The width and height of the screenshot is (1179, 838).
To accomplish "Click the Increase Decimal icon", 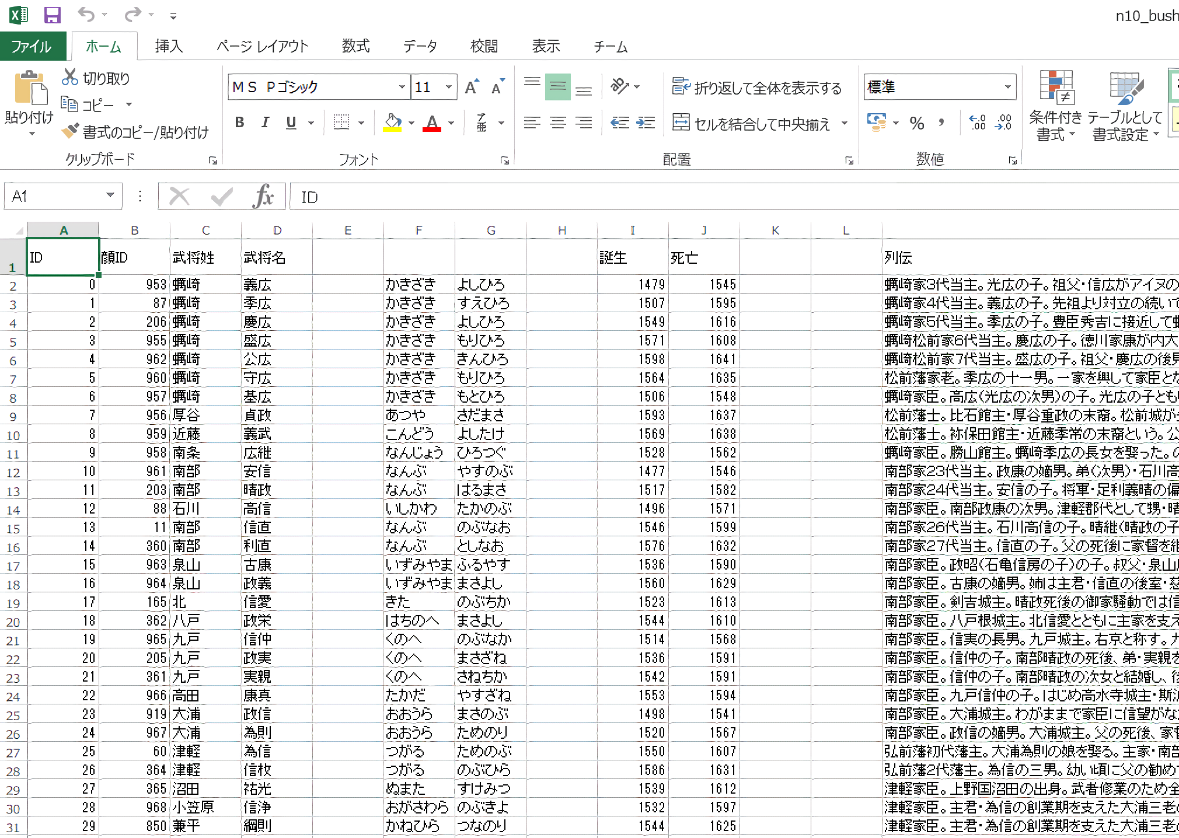I will tap(977, 123).
